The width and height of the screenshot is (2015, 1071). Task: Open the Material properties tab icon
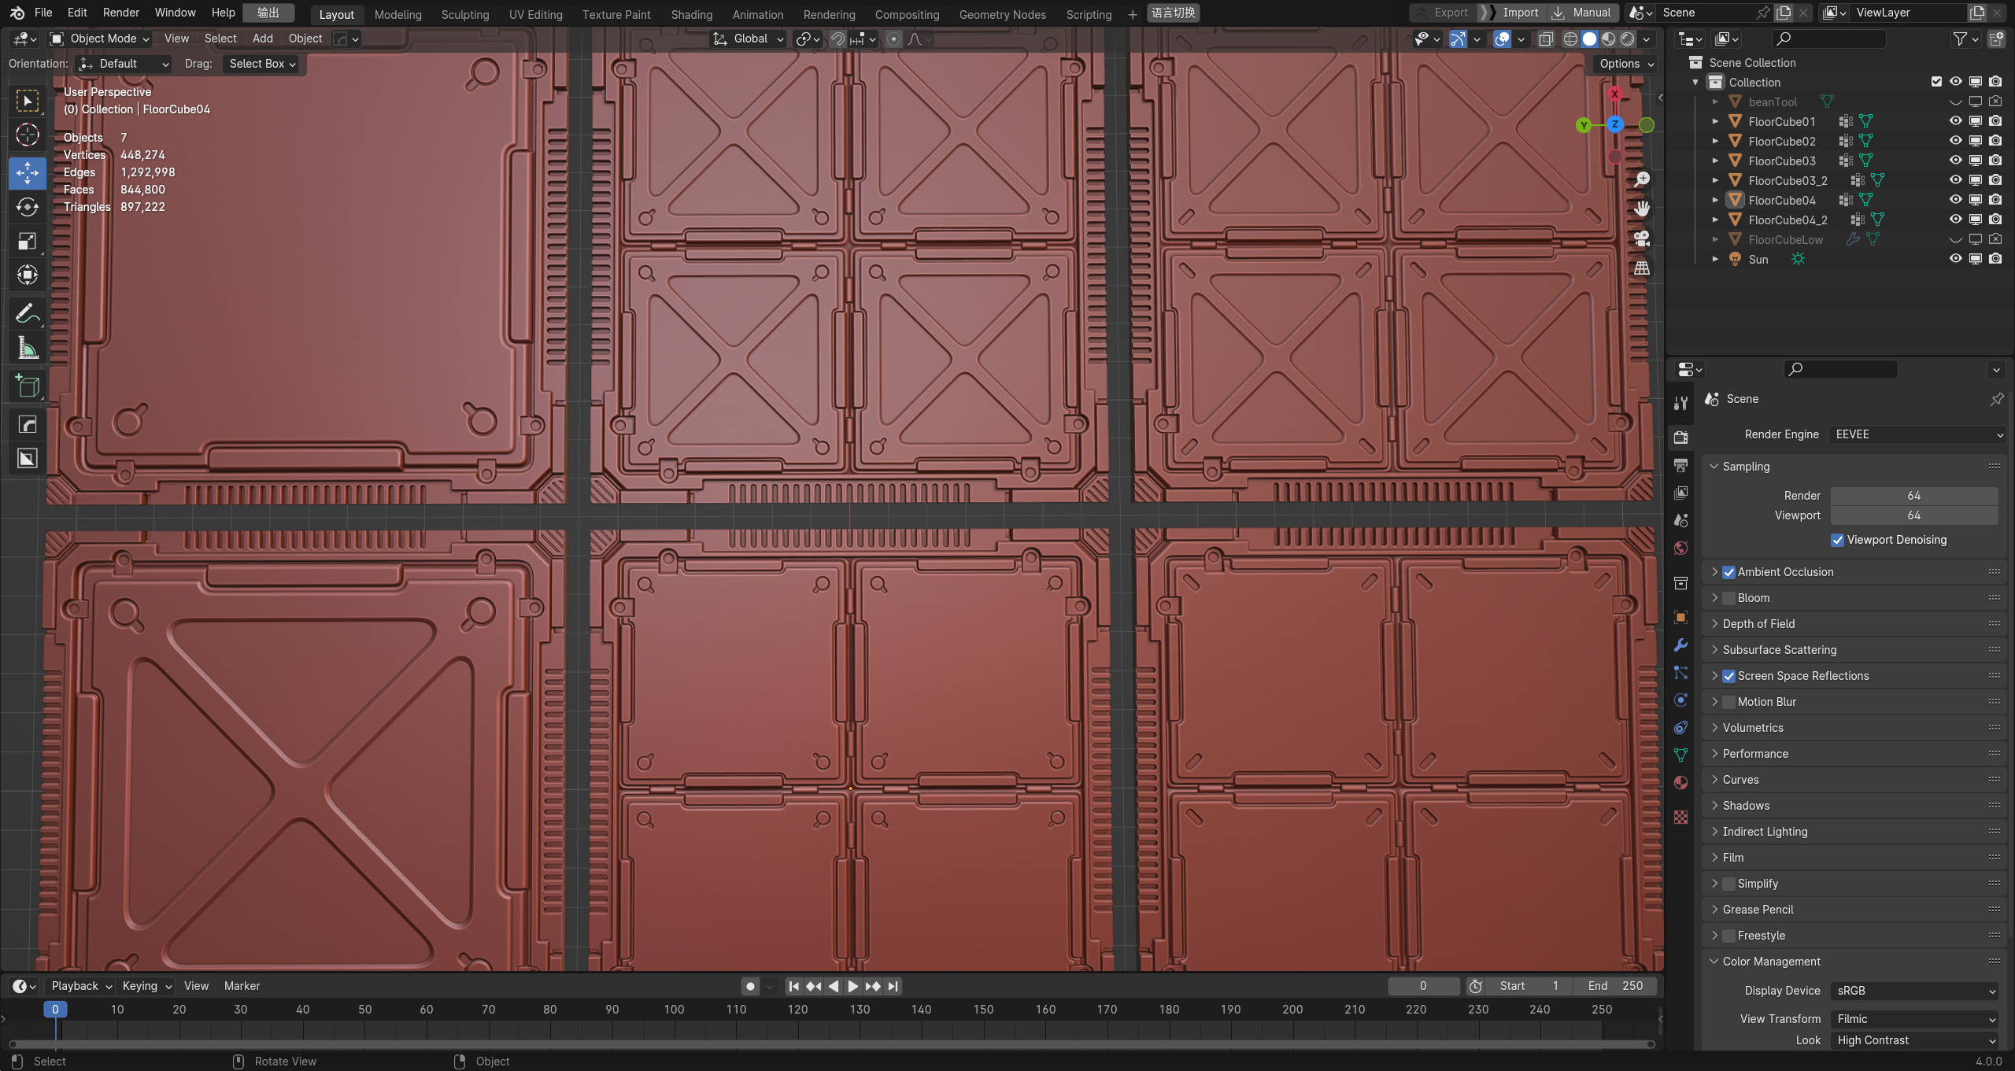[x=1680, y=783]
